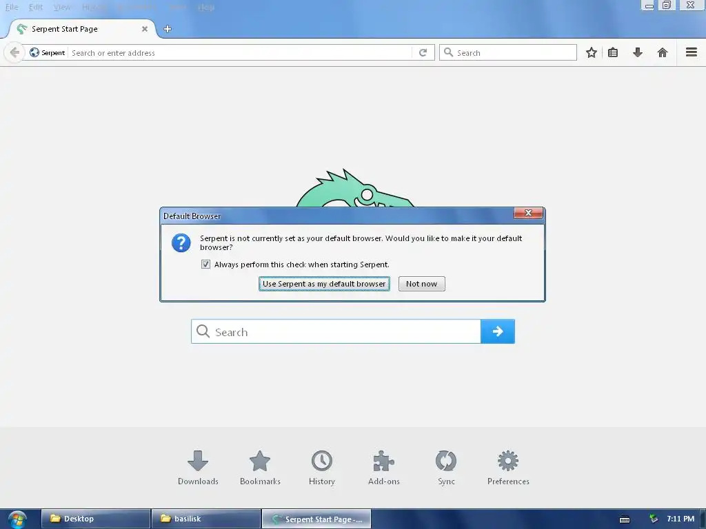This screenshot has width=706, height=529.
Task: Click the toolbar Search field
Action: 508,52
